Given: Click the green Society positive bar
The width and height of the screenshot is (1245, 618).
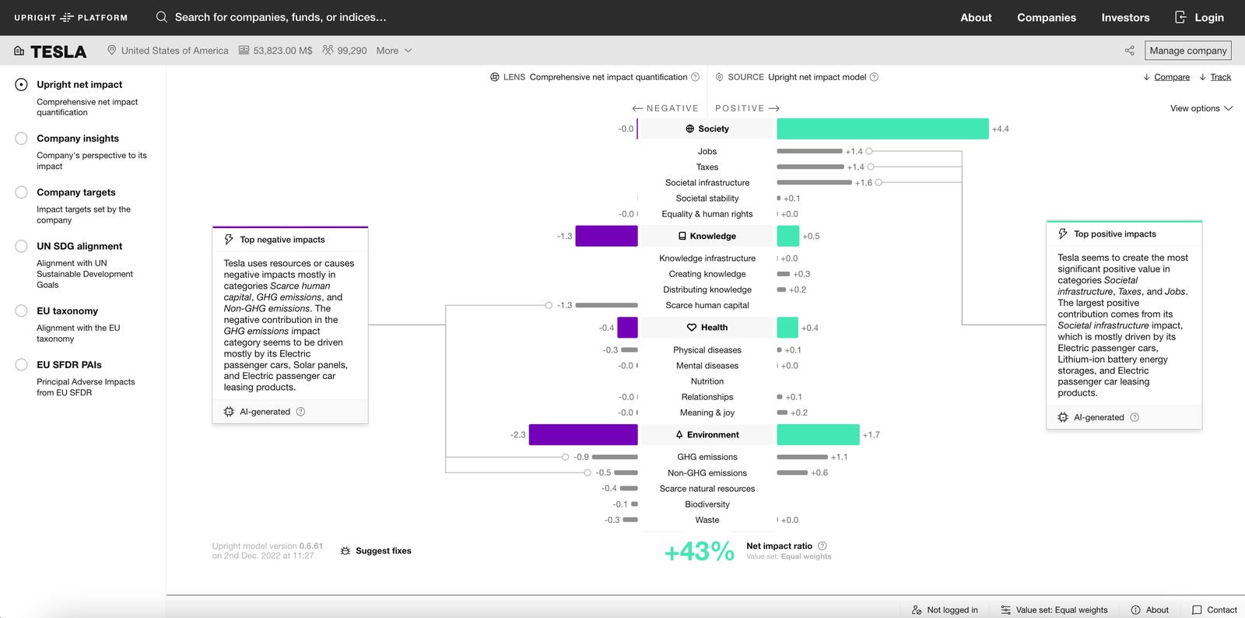Looking at the screenshot, I should pos(882,129).
